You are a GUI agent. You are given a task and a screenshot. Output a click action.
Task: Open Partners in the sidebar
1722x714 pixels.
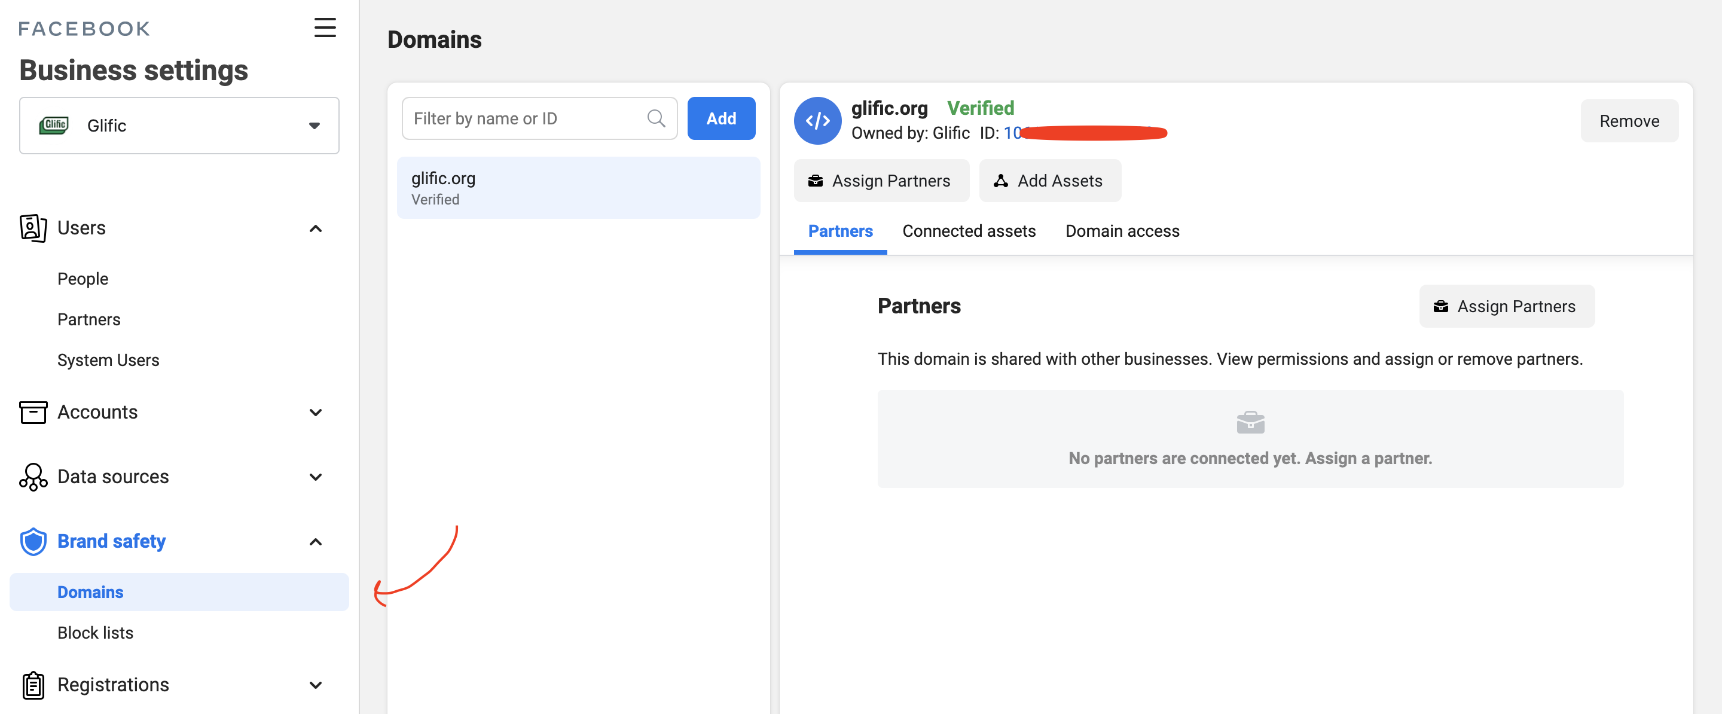tap(89, 319)
